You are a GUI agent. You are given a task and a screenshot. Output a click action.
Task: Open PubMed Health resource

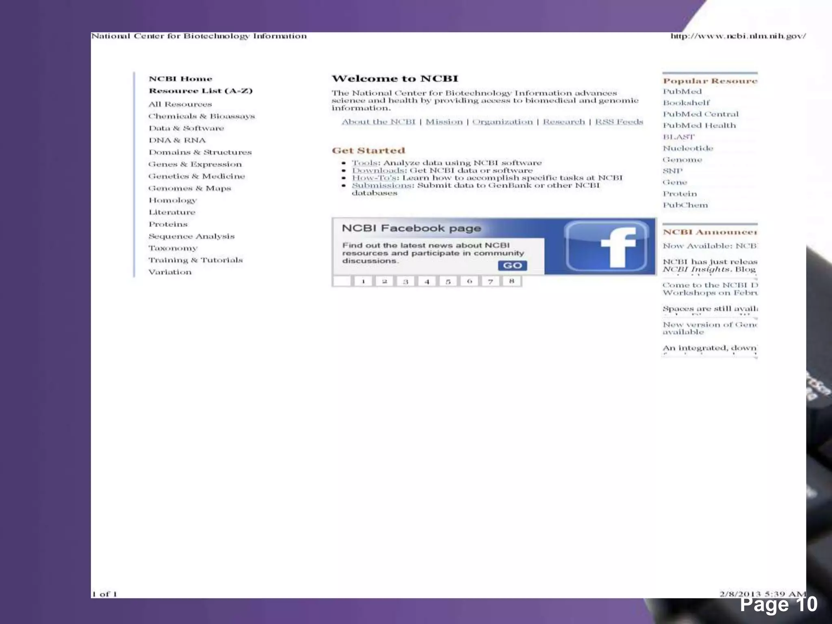pos(699,126)
